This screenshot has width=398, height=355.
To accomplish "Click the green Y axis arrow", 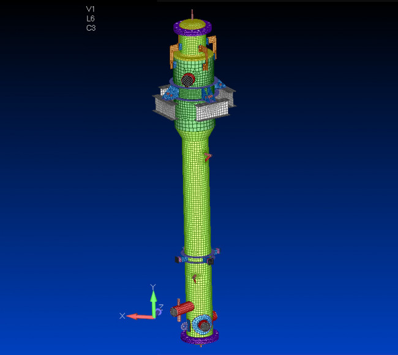I will tap(153, 299).
